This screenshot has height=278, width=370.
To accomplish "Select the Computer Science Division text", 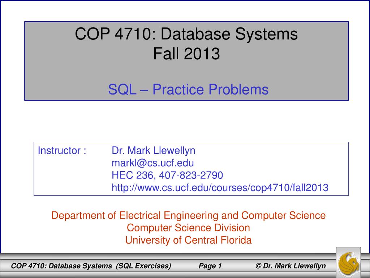I will [x=188, y=228].
